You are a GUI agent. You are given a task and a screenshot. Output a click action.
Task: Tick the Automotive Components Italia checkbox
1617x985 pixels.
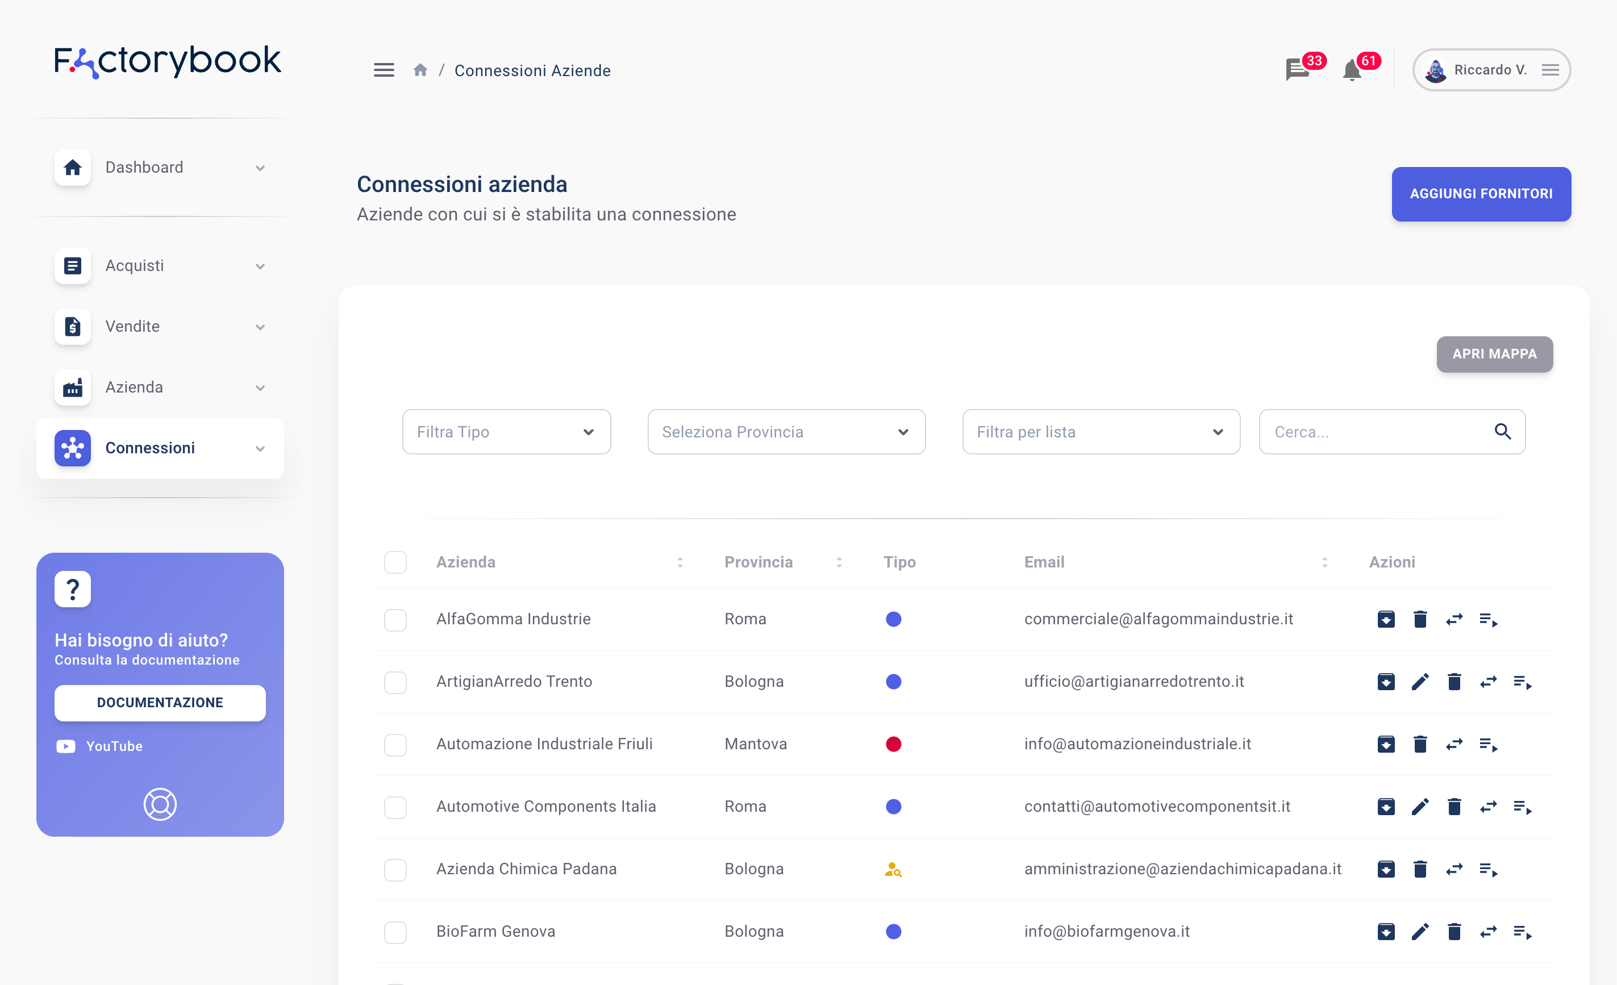(x=395, y=807)
